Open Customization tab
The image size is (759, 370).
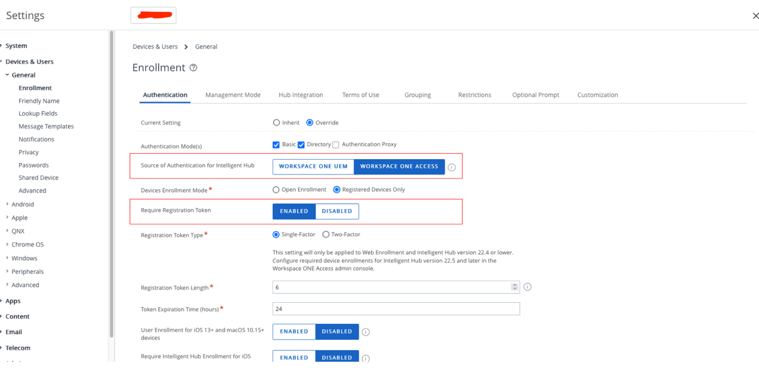597,95
